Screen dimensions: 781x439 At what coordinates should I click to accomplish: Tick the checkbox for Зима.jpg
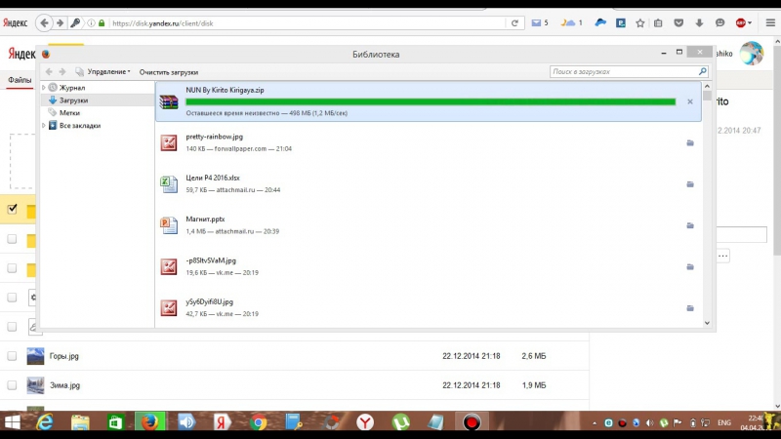click(x=13, y=385)
